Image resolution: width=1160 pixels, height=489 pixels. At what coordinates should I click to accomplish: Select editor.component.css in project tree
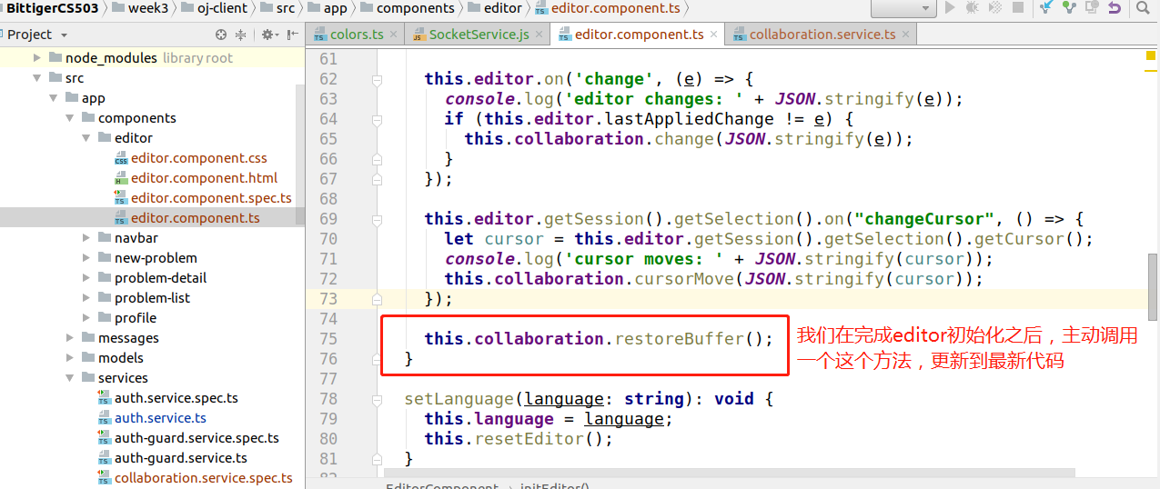pos(198,158)
